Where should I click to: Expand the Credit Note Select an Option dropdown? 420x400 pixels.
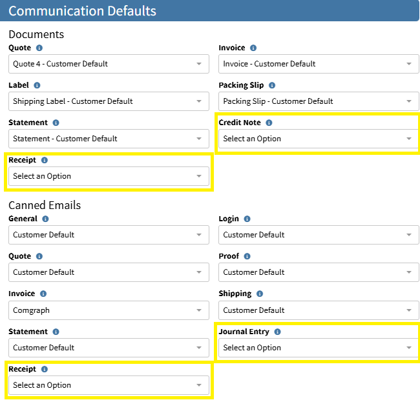point(319,139)
